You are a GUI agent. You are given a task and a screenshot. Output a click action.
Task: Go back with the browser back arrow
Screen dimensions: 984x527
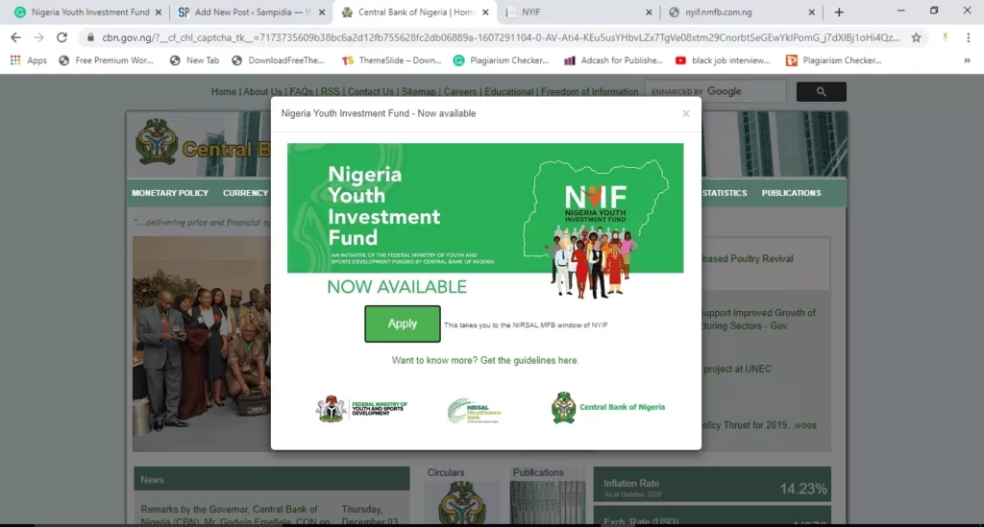(x=15, y=37)
